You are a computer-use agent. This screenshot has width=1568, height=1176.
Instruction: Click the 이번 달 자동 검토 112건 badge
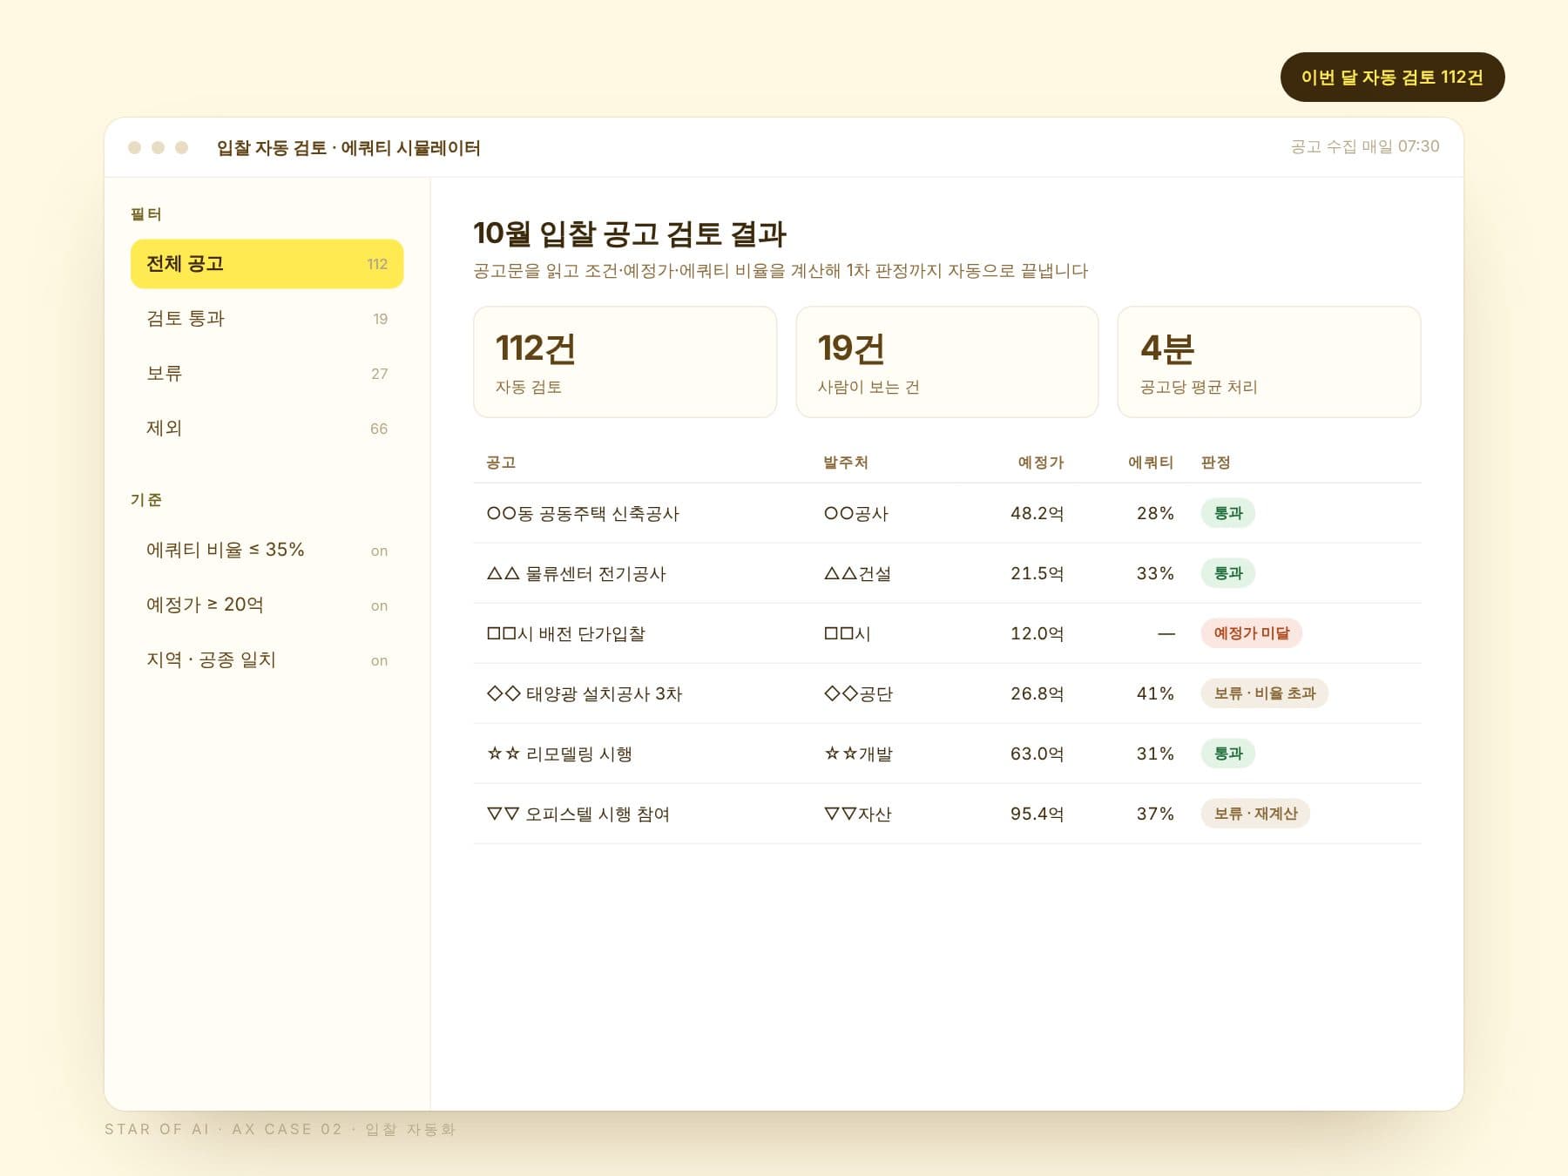click(x=1392, y=78)
